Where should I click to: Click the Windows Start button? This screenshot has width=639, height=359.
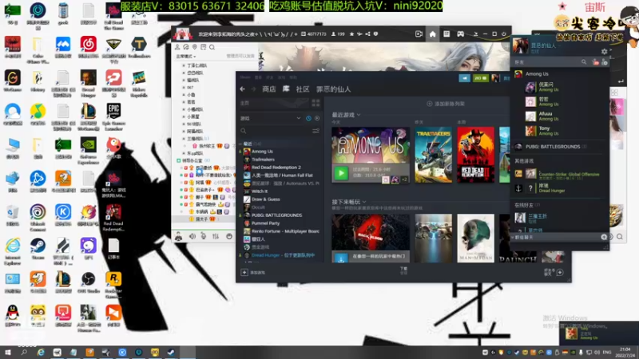[7, 353]
